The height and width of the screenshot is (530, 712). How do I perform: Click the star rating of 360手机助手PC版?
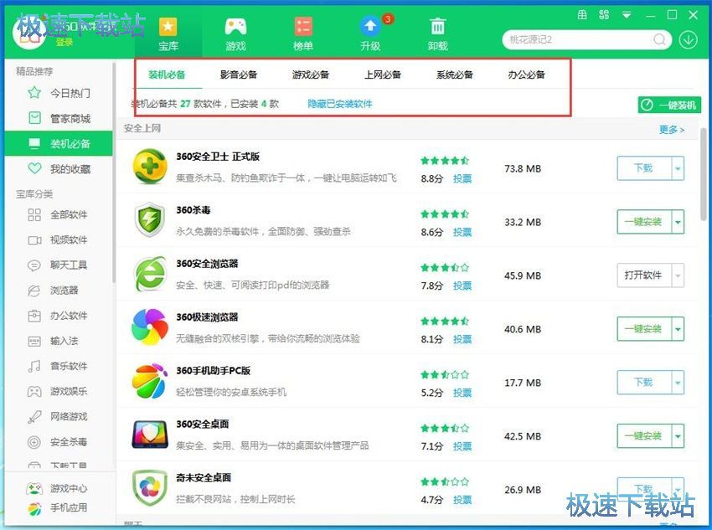(445, 375)
